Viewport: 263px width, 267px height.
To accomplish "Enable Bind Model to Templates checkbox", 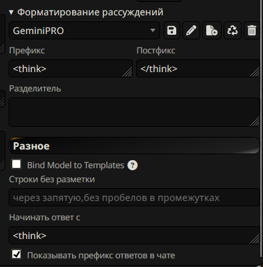I will point(17,164).
